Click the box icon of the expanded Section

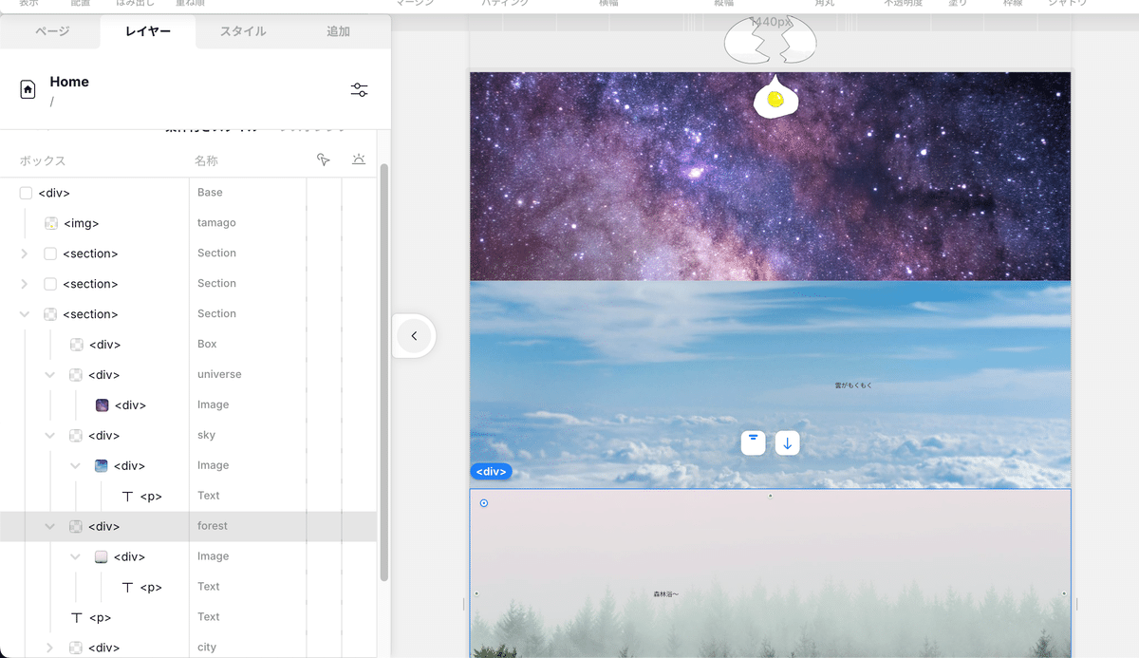point(50,314)
